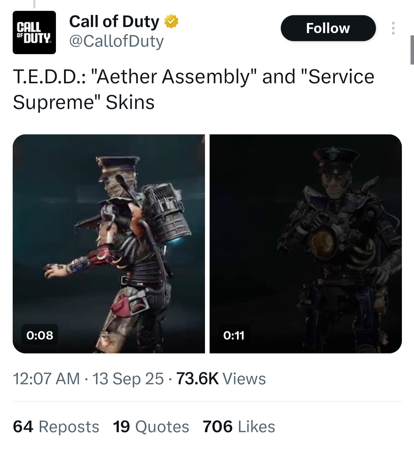Play the Service Supreme skin video
The height and width of the screenshot is (449, 414).
(306, 243)
